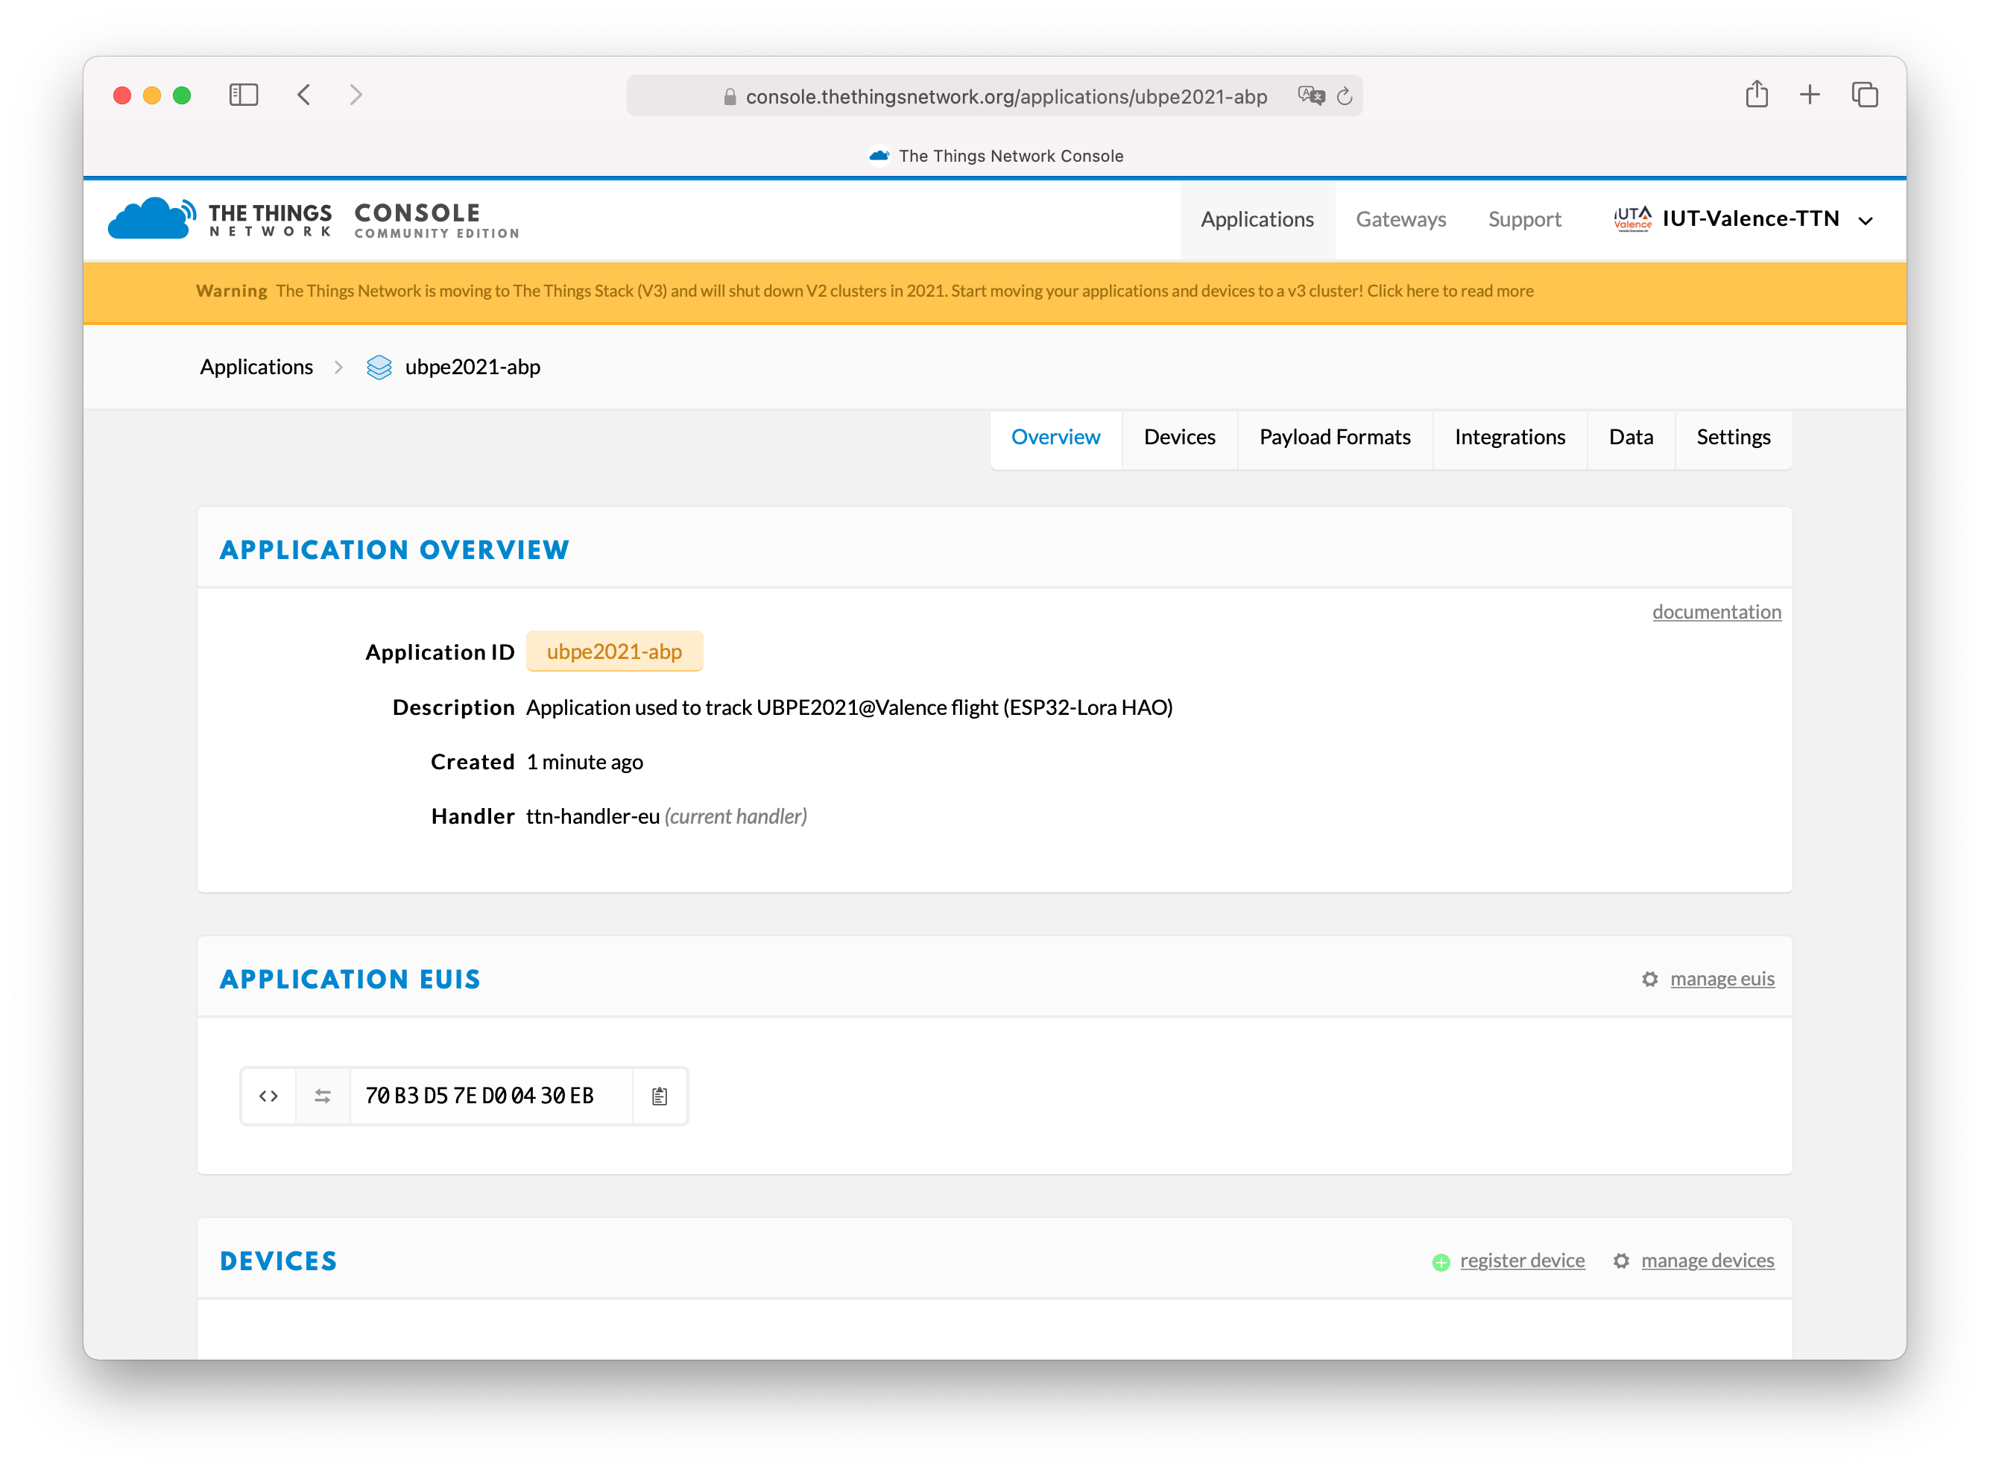Click the gear icon beside manage euis
Screen dimensions: 1990x1470
(1650, 980)
